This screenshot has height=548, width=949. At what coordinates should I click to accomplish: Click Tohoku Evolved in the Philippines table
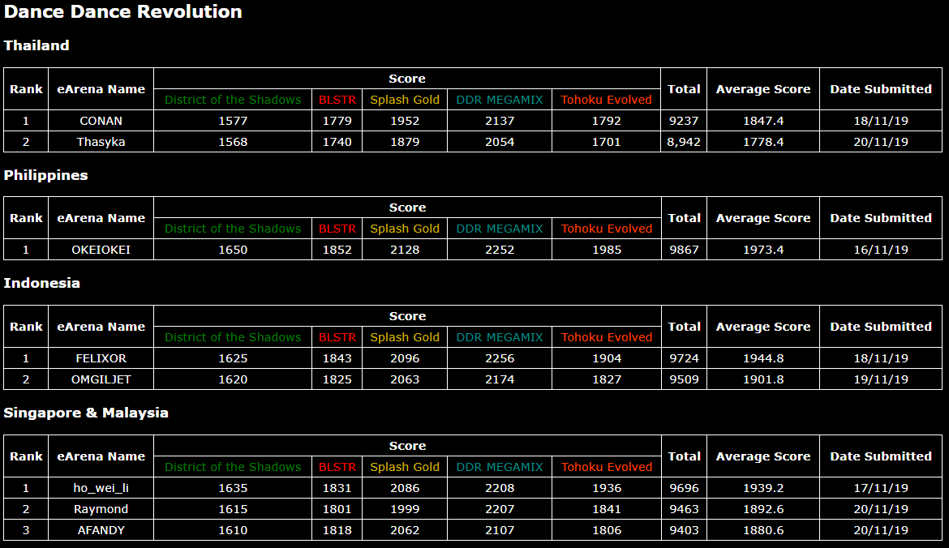pyautogui.click(x=606, y=229)
